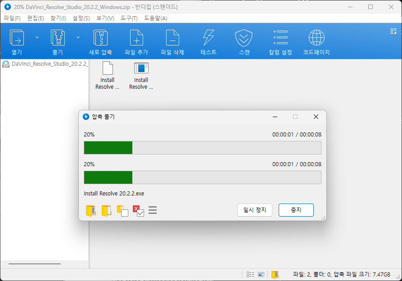The image size is (402, 281).
Task: Click the three-line menu icon in the dialog
Action: 153,210
